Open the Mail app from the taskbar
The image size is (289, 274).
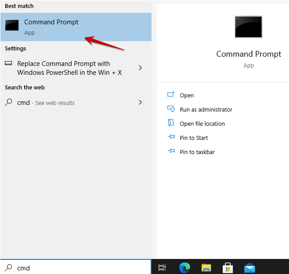coord(250,267)
